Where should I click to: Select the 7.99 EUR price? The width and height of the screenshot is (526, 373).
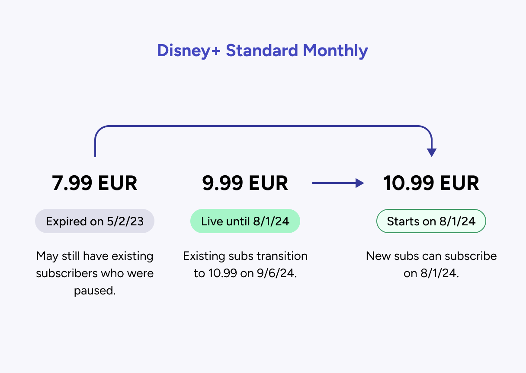tap(95, 183)
